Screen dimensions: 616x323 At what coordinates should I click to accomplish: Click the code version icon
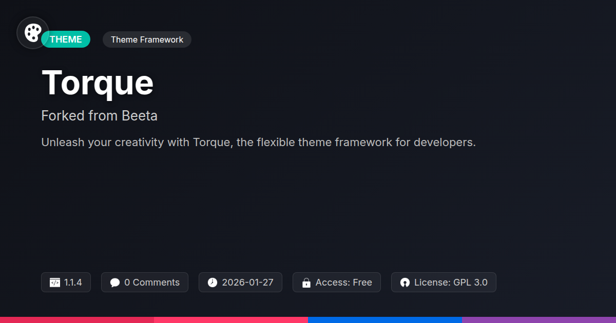55,282
